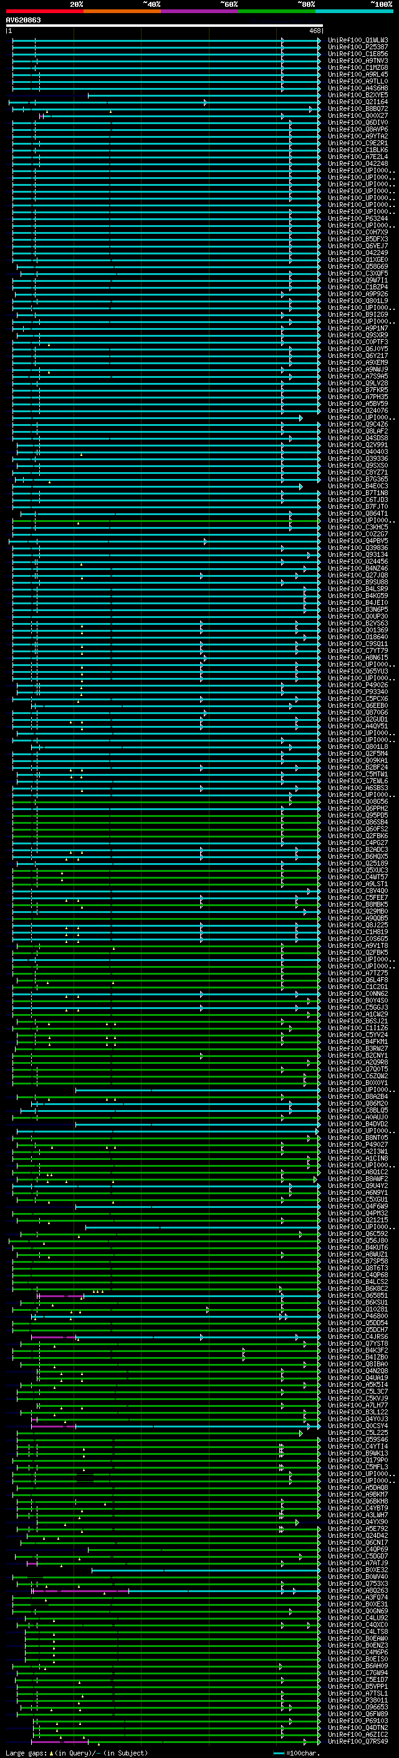Open hit UniRef100_C1MZG8

coord(358,67)
